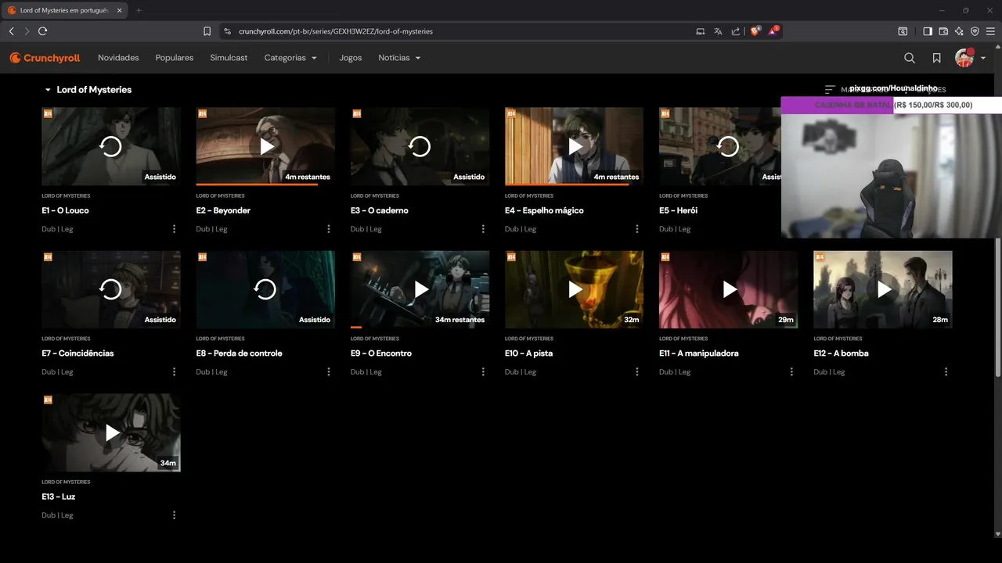Viewport: 1002px width, 563px height.
Task: Open the Jogos menu item
Action: click(350, 58)
